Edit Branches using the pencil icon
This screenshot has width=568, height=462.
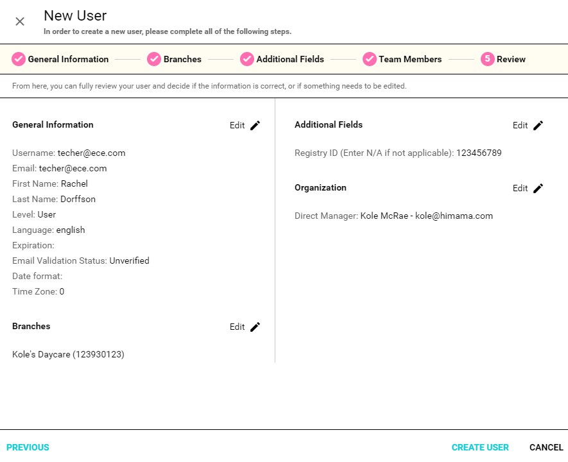point(255,327)
